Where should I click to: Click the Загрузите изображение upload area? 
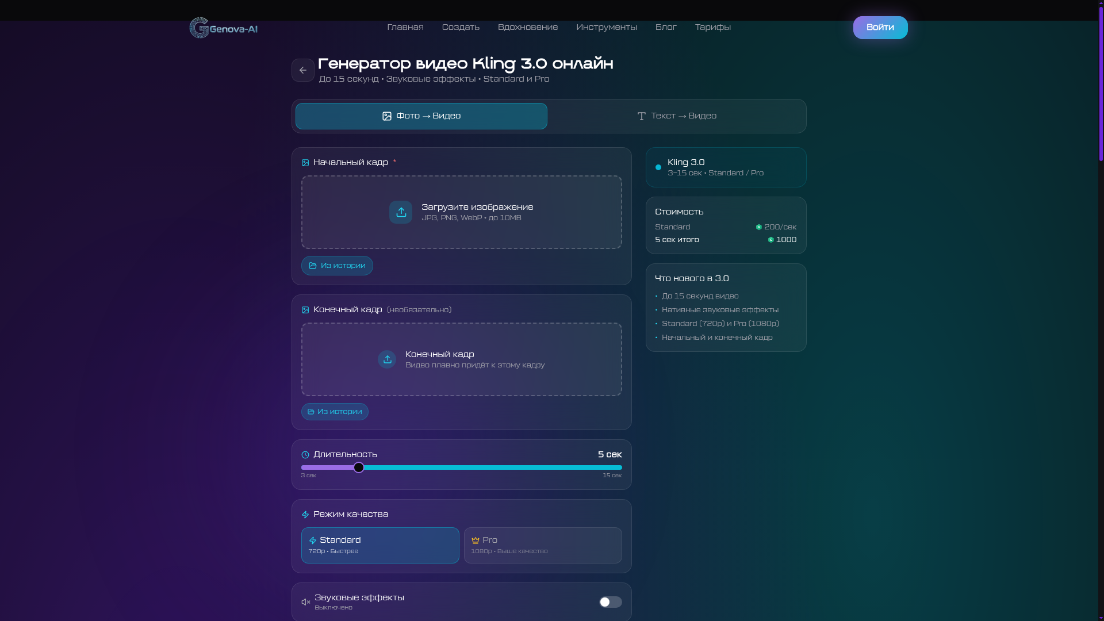pos(462,212)
